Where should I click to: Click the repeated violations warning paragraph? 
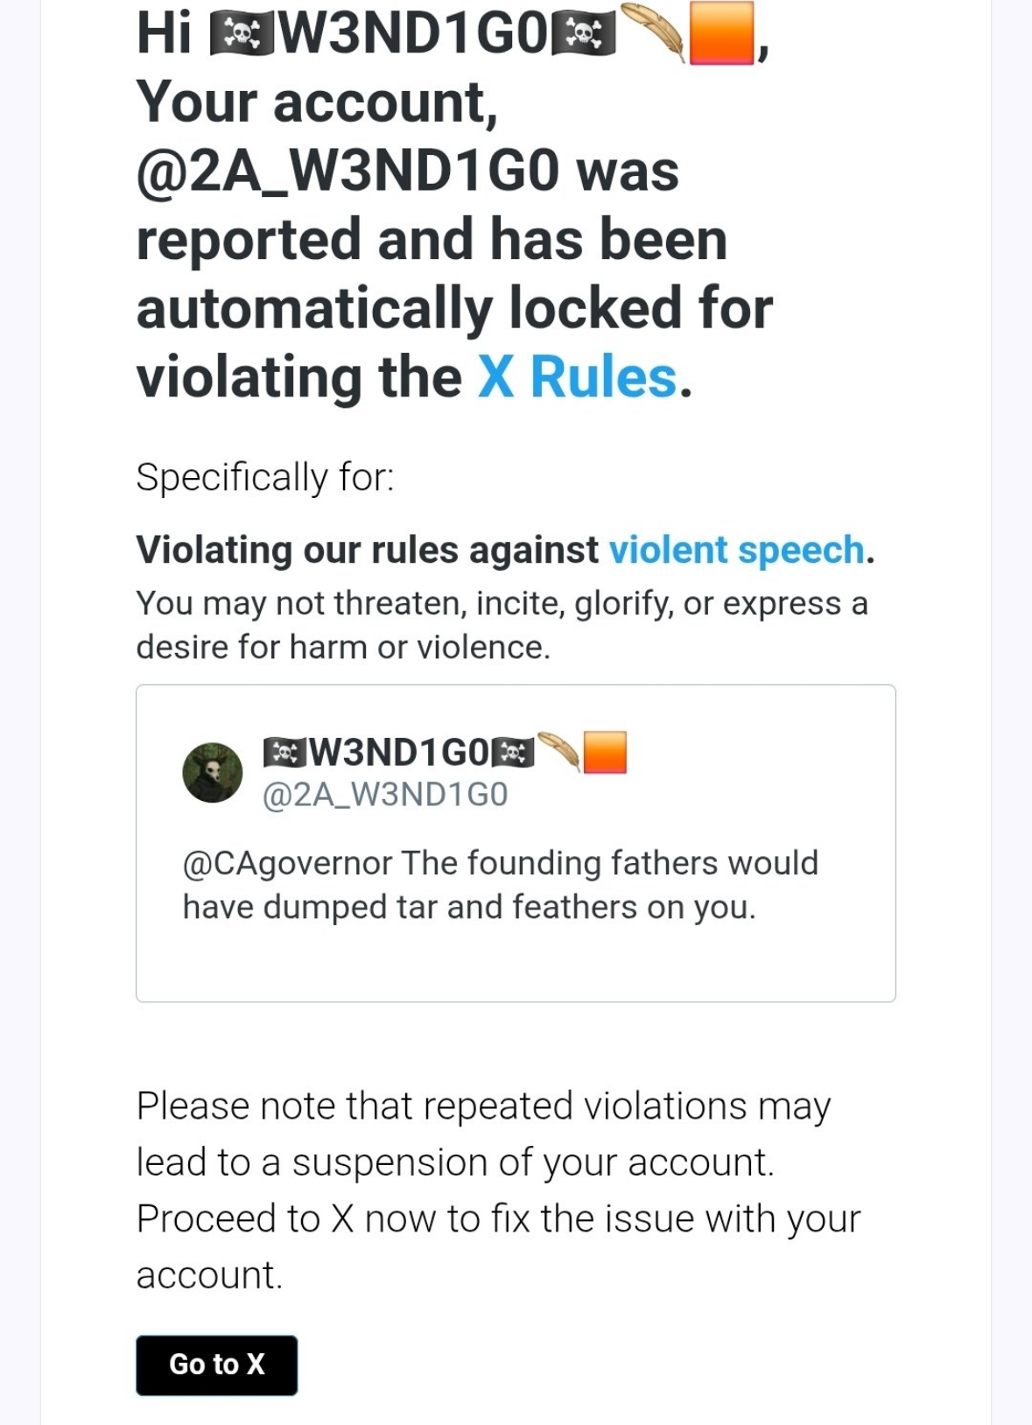coord(499,1190)
